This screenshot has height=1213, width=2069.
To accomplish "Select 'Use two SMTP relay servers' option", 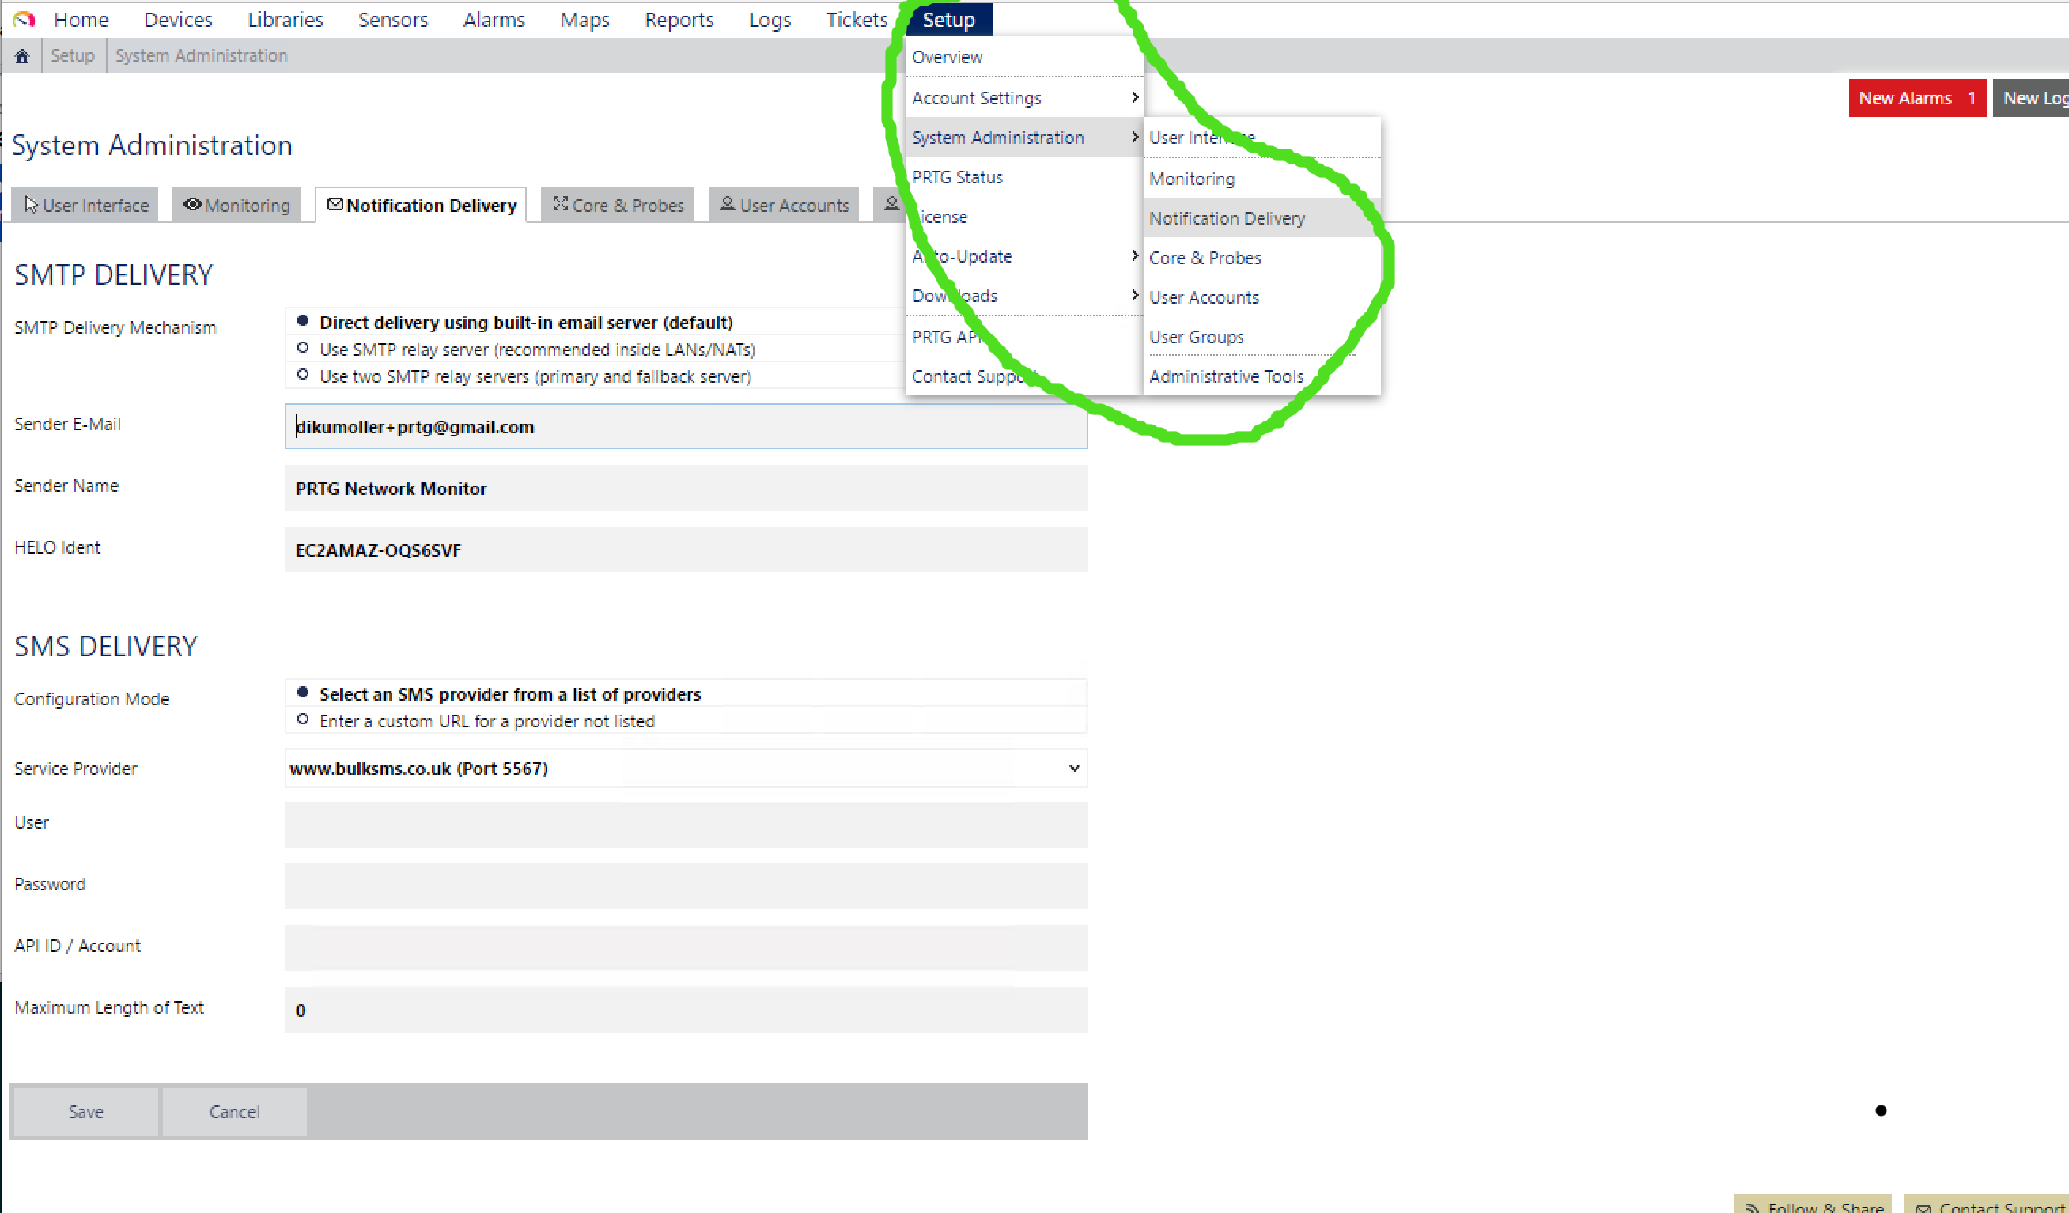I will pos(304,375).
